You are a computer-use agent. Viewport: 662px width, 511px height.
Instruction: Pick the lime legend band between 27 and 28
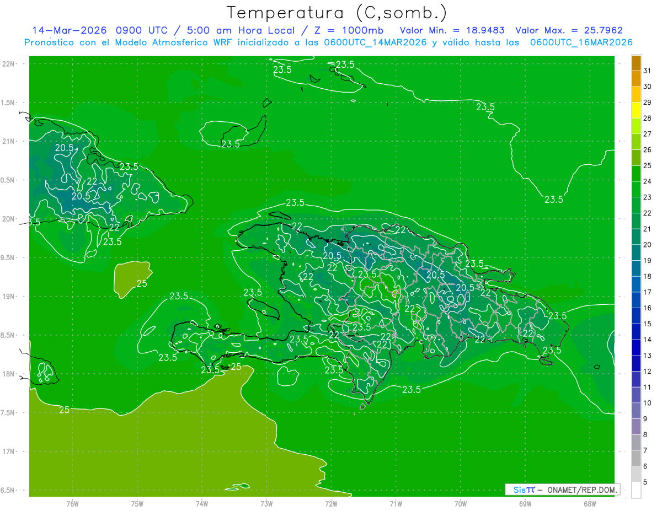(636, 126)
